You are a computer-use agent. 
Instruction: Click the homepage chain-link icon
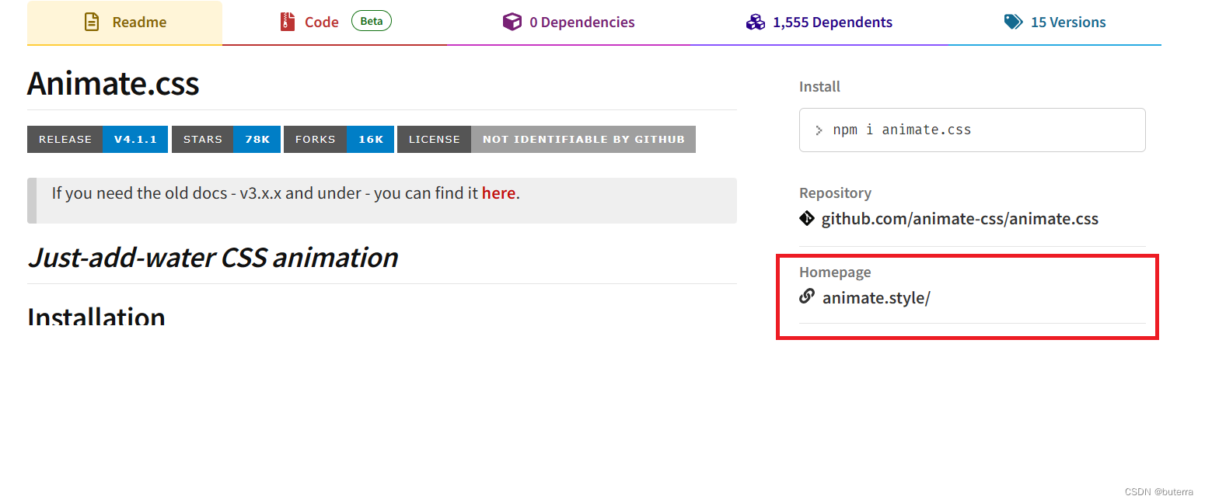(x=807, y=296)
